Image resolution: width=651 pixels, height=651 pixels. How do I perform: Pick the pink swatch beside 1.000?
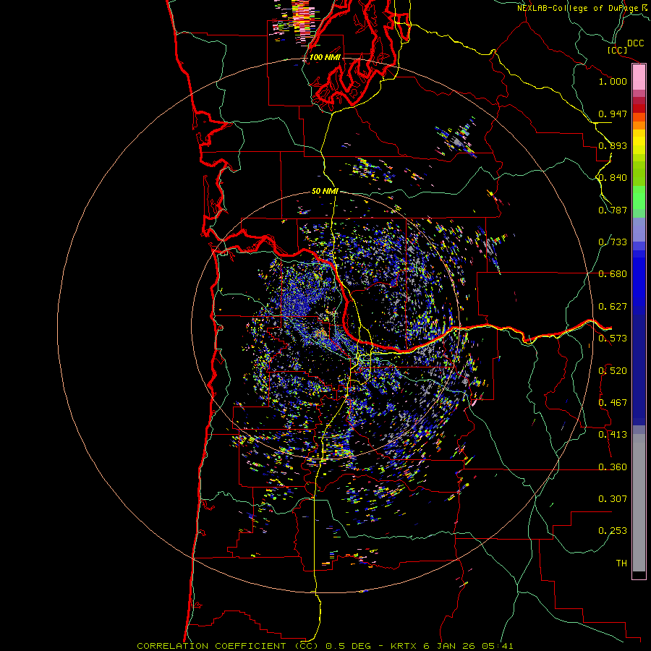click(x=639, y=77)
